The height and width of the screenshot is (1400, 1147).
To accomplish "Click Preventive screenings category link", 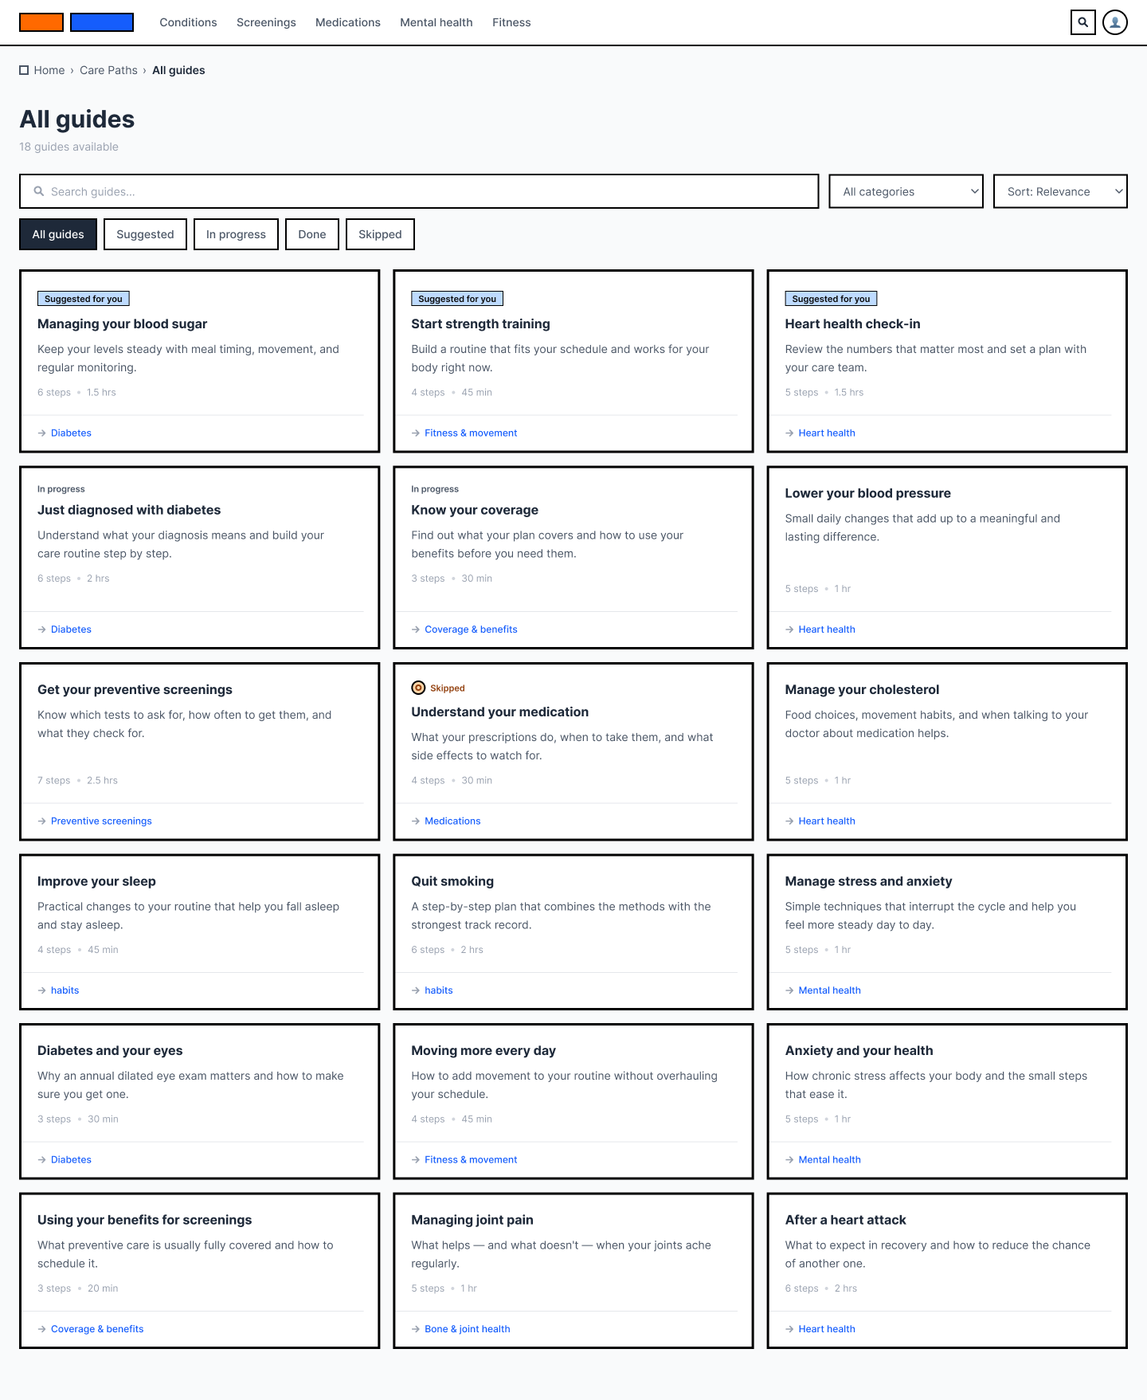I will tap(101, 821).
